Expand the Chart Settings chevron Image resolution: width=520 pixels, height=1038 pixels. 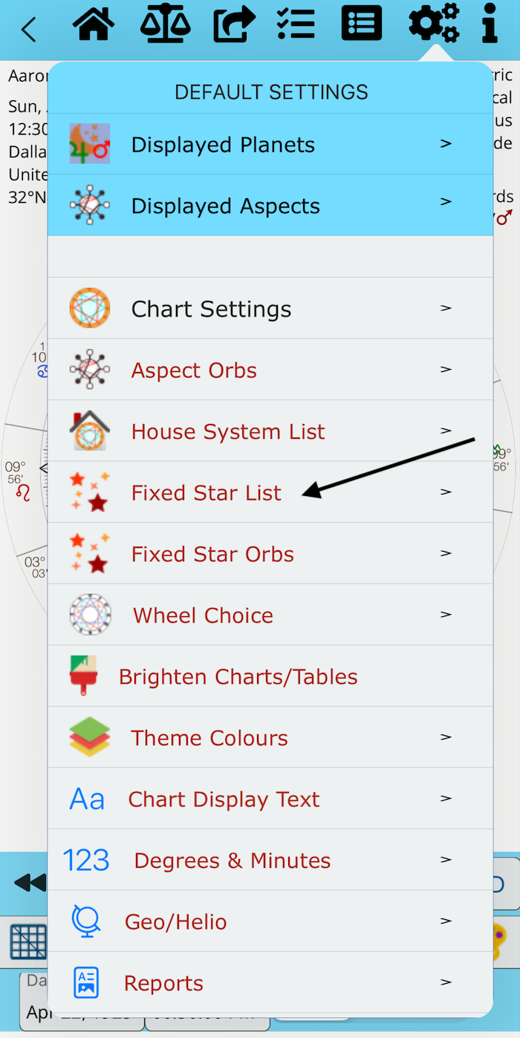click(x=446, y=308)
